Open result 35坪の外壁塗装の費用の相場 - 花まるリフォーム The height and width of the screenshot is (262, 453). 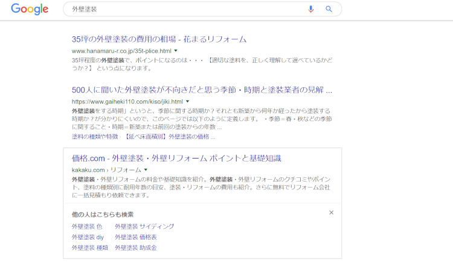(159, 39)
